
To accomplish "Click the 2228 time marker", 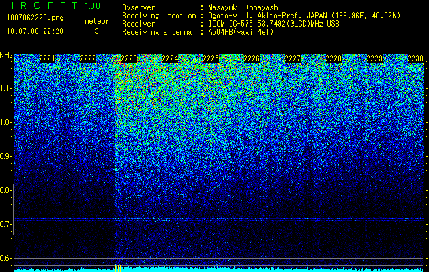I will [334, 58].
